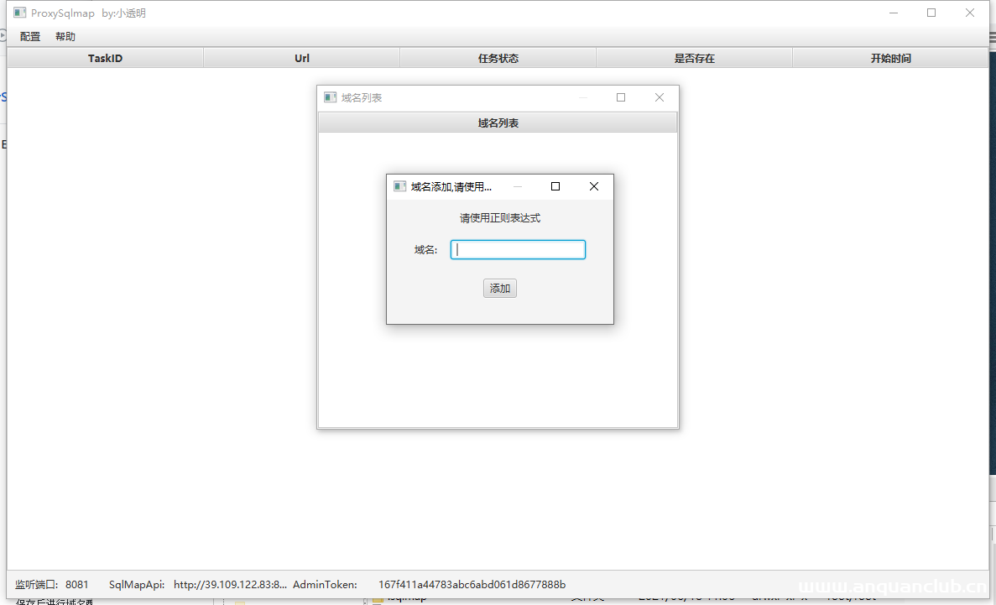Click the ProxySqlmap title bar app icon

pyautogui.click(x=19, y=13)
